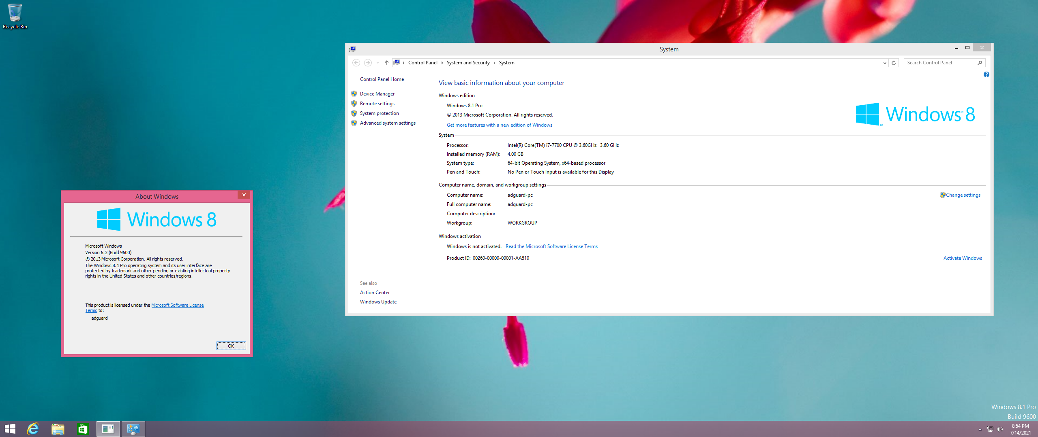
Task: Open File Explorer from taskbar
Action: click(58, 429)
